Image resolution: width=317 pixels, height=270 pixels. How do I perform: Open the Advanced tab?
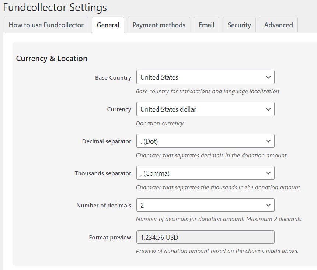(278, 25)
